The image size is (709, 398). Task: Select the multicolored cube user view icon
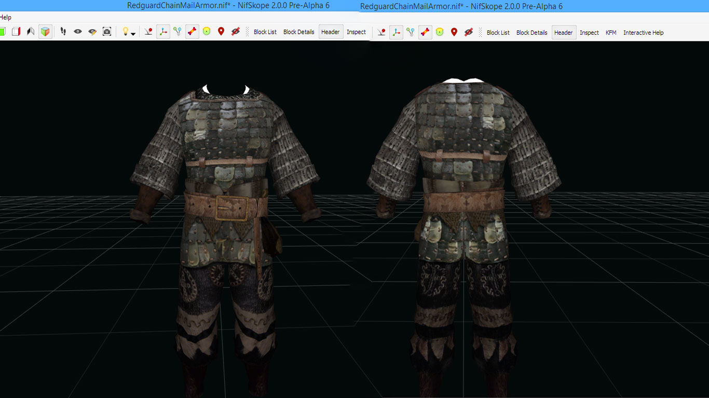(x=45, y=32)
